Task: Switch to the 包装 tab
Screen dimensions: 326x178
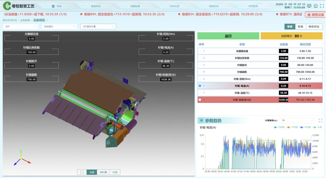Action: point(300,26)
